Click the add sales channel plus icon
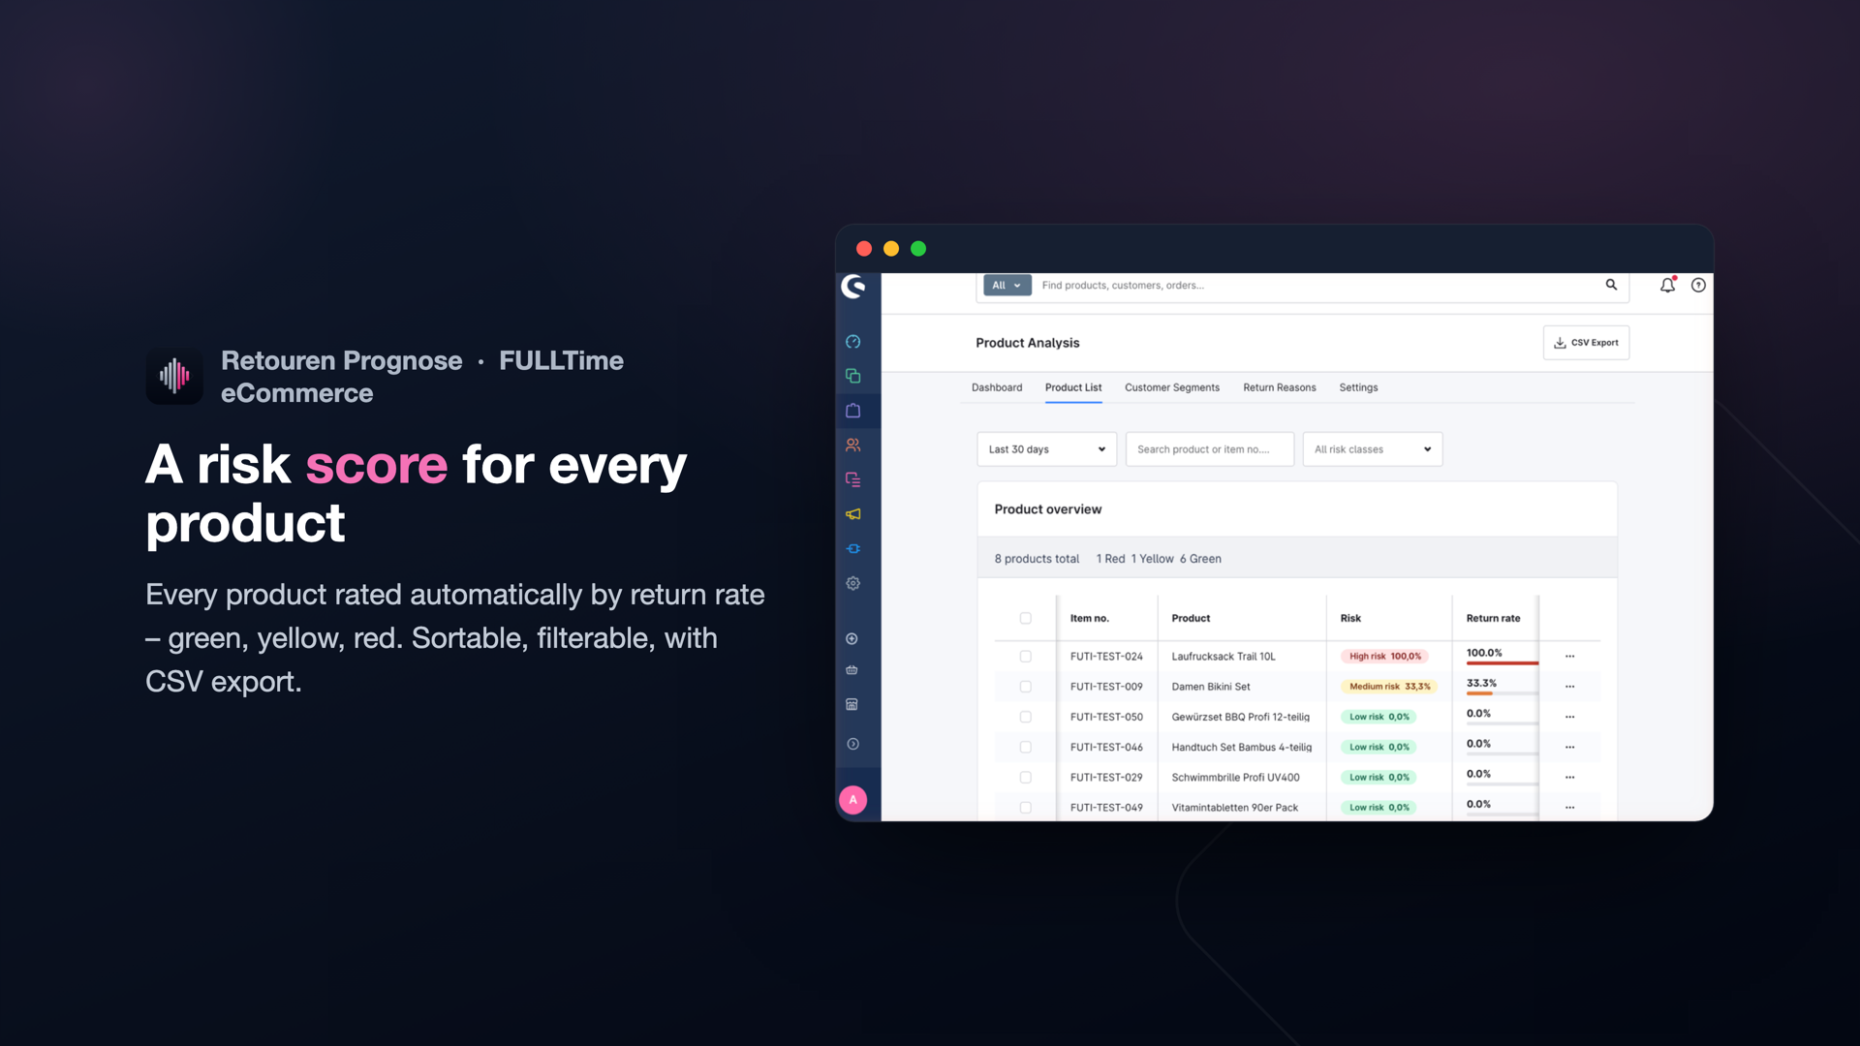Screen dimensions: 1860x1046 point(852,639)
